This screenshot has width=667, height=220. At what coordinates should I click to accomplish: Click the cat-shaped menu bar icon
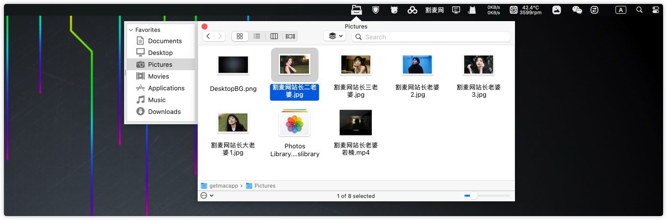tap(472, 10)
